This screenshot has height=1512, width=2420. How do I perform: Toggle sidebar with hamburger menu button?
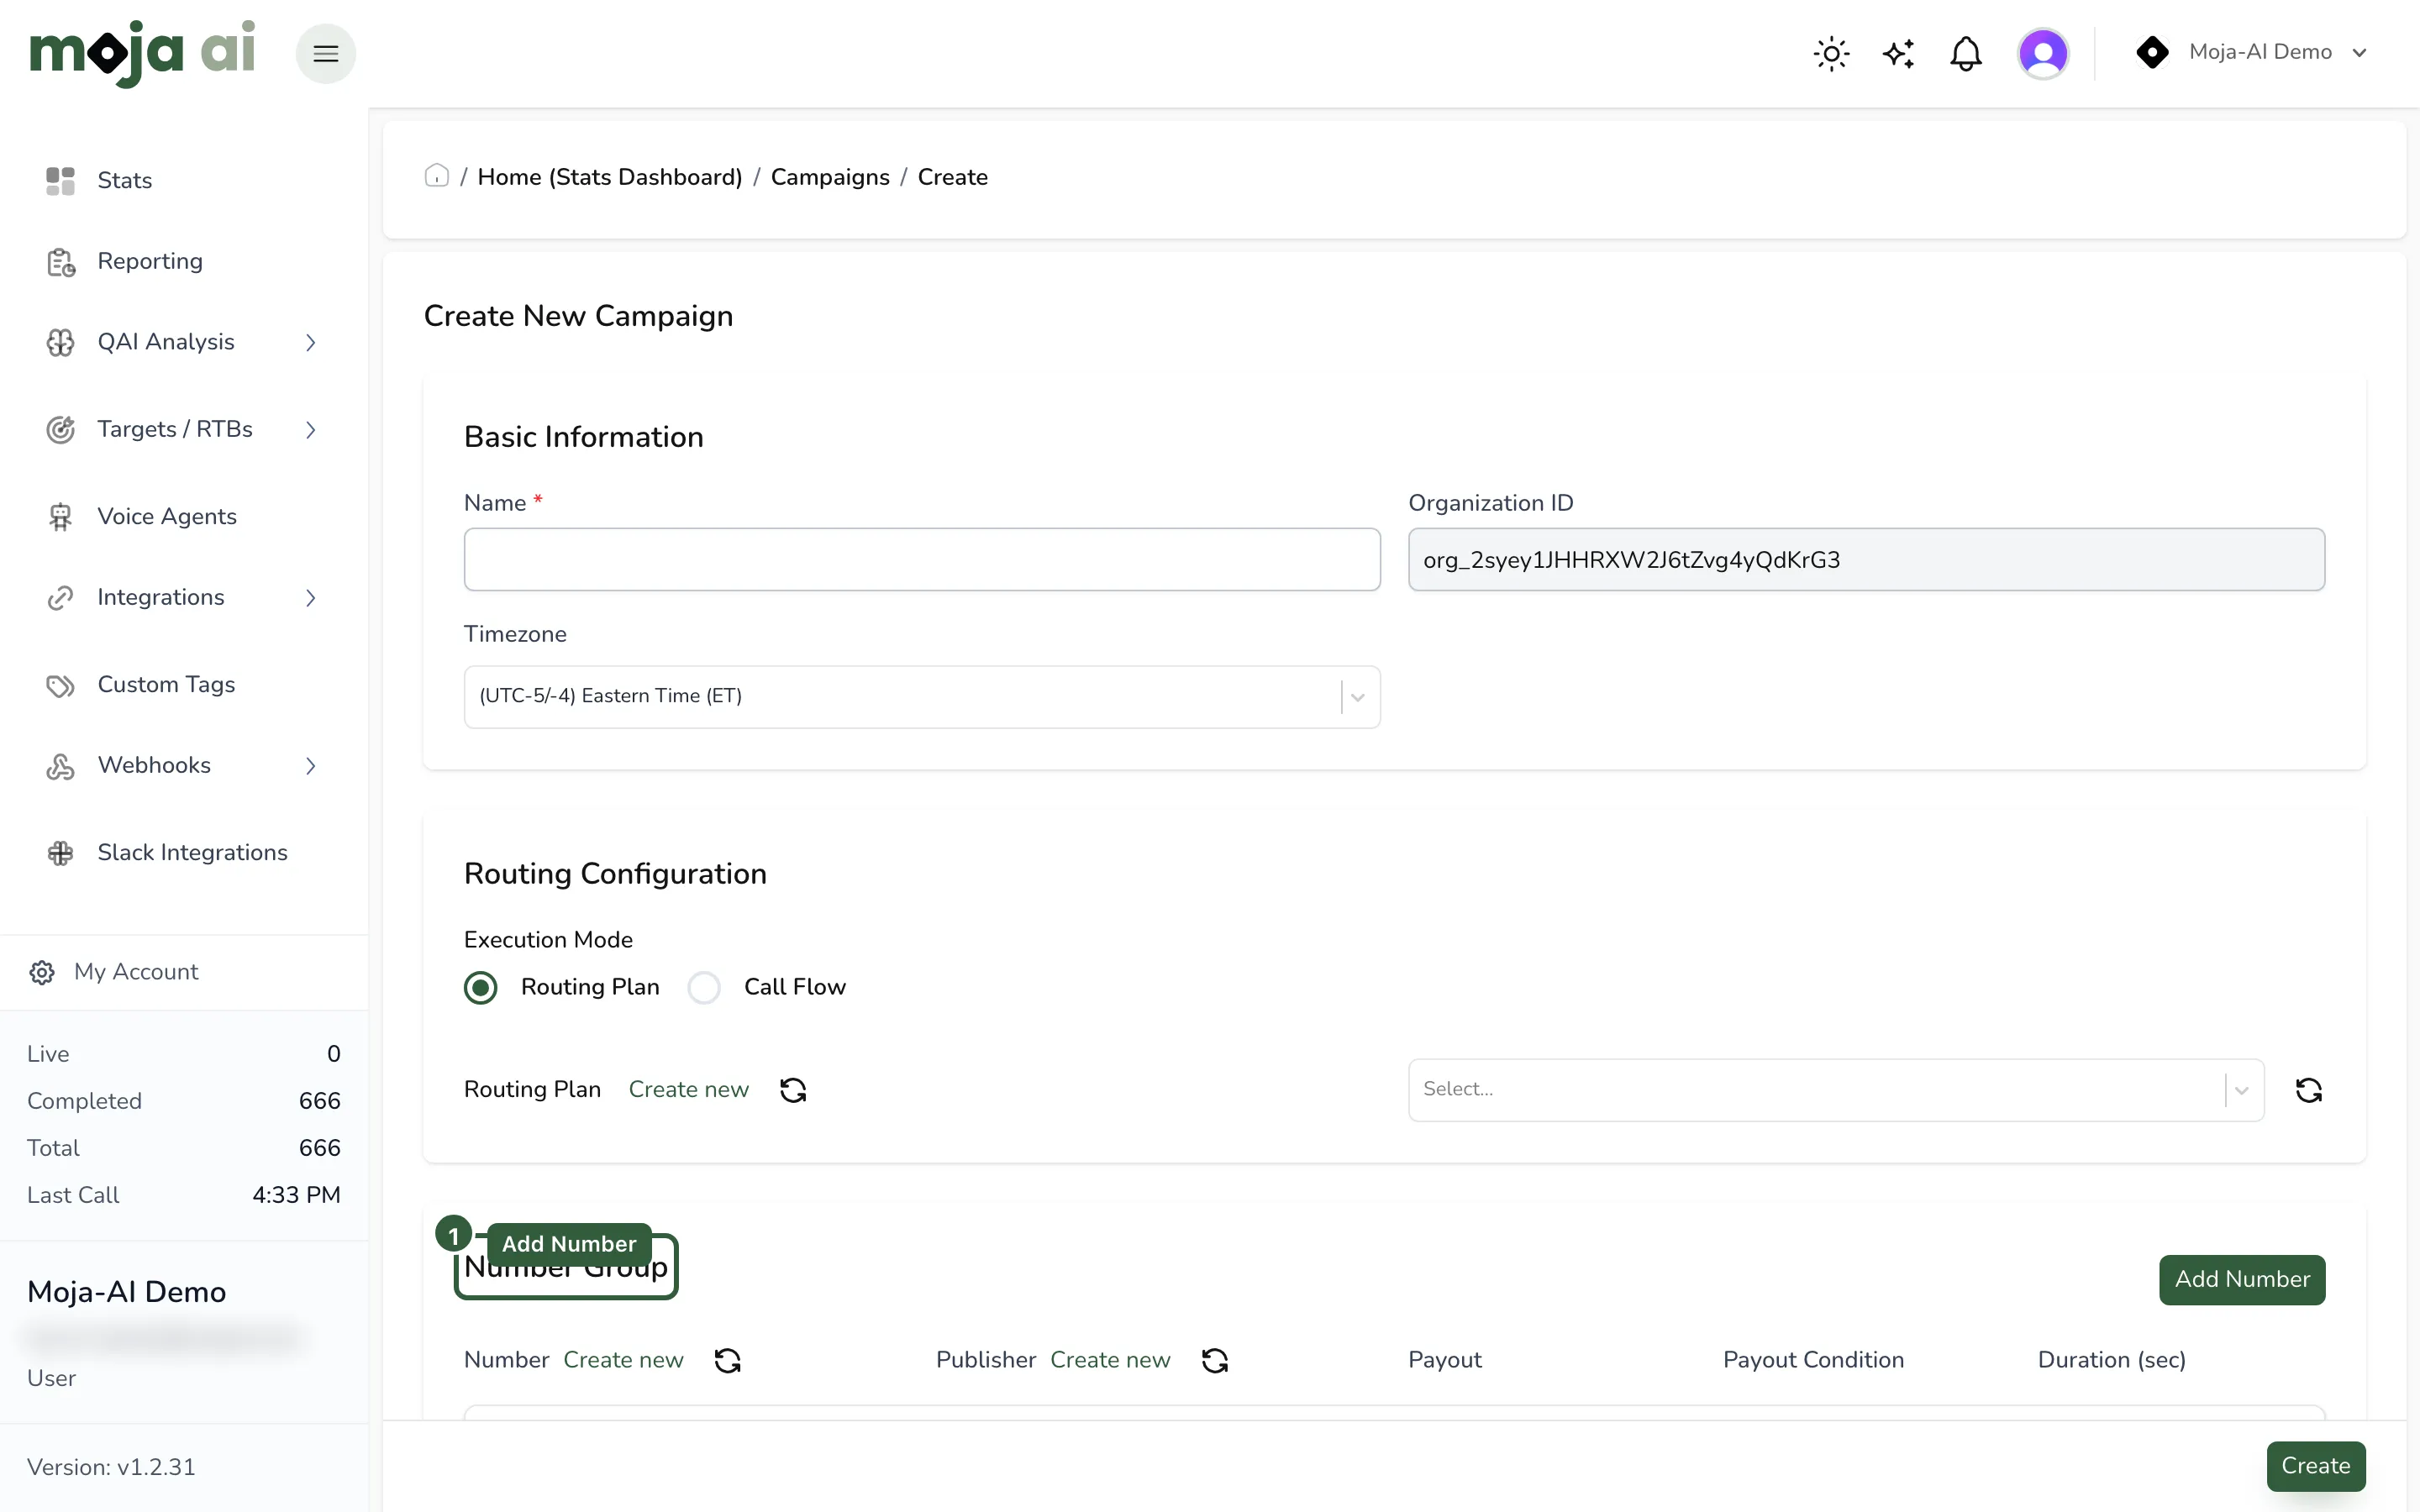click(x=326, y=53)
